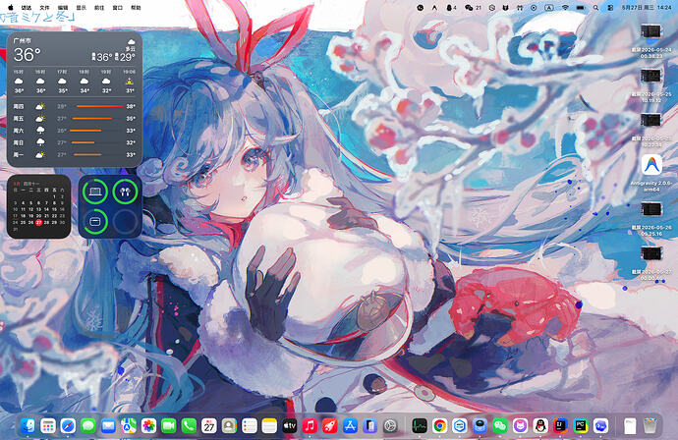This screenshot has width=678, height=440.
Task: Open the 文件 menu
Action: tap(44, 7)
